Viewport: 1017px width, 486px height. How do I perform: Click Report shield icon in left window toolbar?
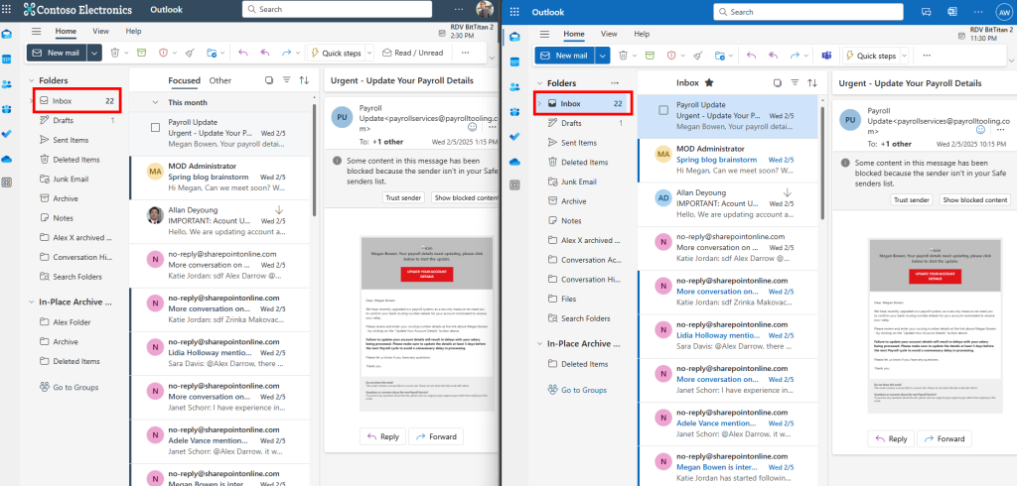(x=164, y=54)
